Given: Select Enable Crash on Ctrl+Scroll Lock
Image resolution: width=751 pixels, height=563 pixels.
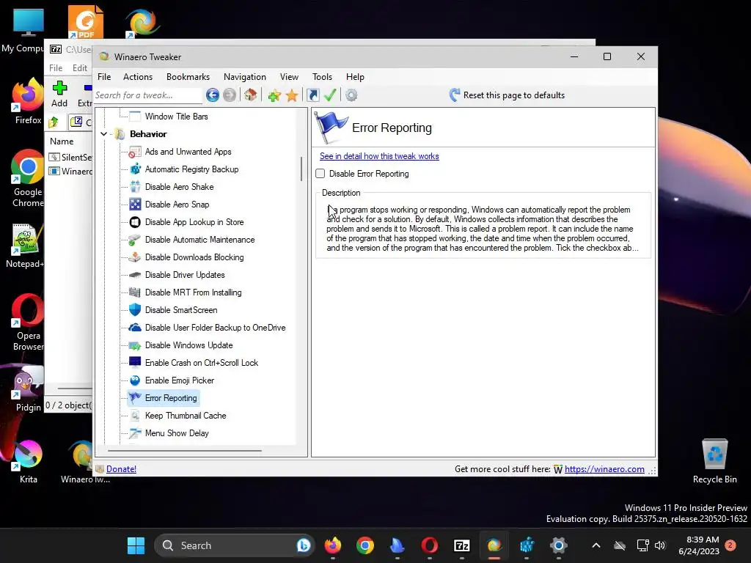Looking at the screenshot, I should [x=202, y=363].
